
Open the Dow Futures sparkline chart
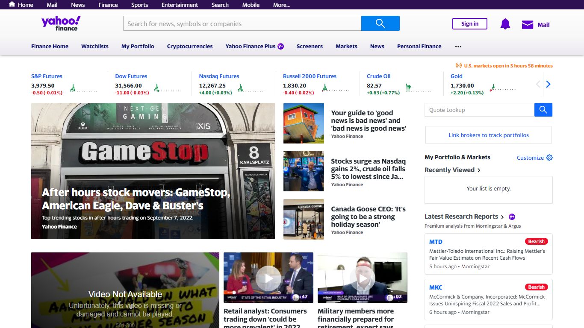168,88
